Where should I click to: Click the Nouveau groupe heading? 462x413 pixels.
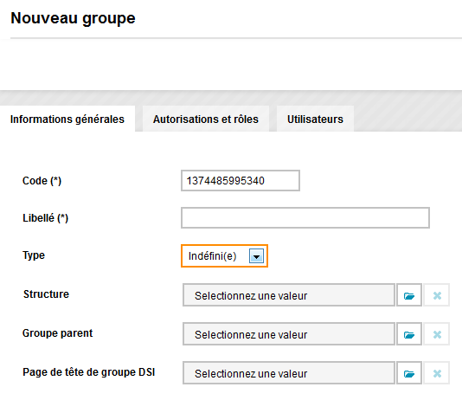coord(73,18)
